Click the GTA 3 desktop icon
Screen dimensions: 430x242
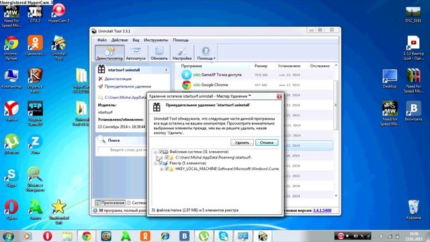coord(35,13)
